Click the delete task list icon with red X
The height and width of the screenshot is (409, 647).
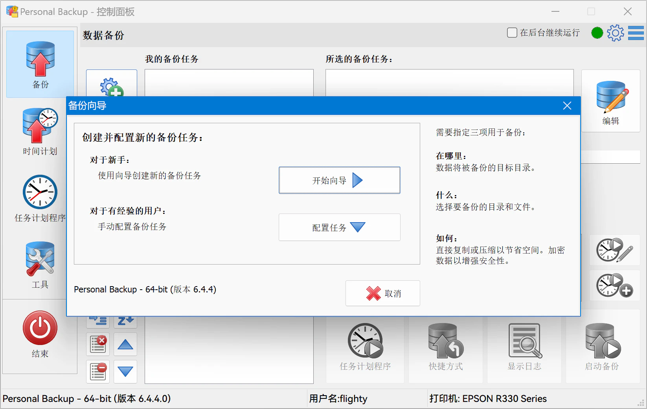coord(98,344)
